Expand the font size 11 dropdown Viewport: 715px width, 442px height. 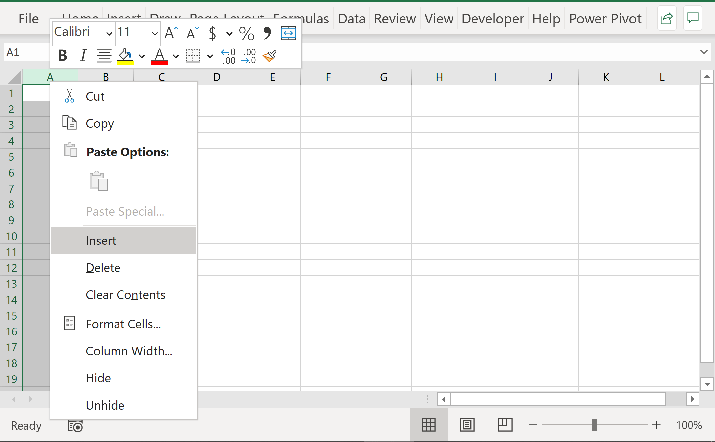(x=154, y=33)
